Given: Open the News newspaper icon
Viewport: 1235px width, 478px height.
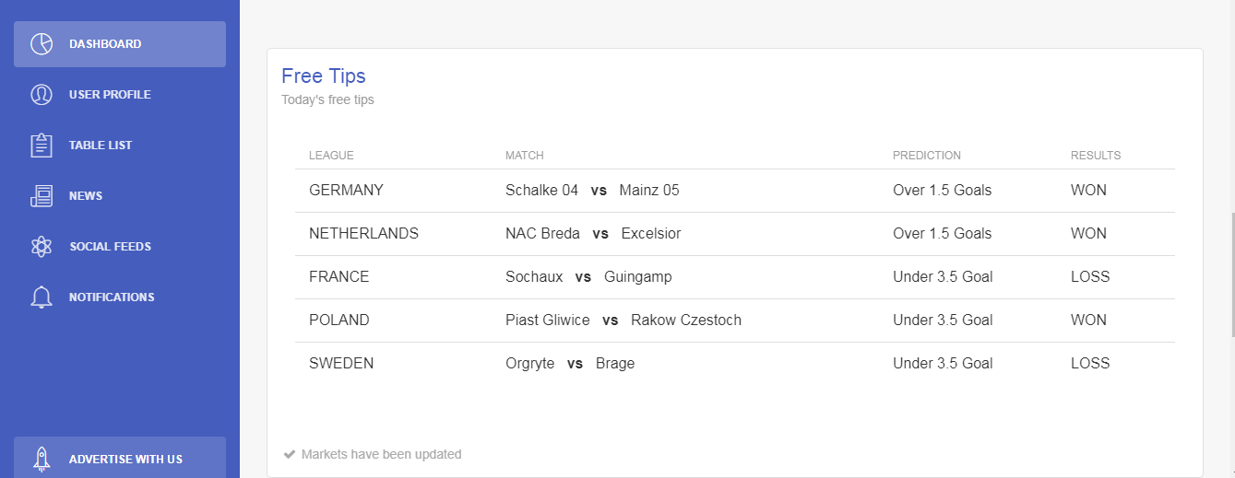Looking at the screenshot, I should tap(42, 196).
